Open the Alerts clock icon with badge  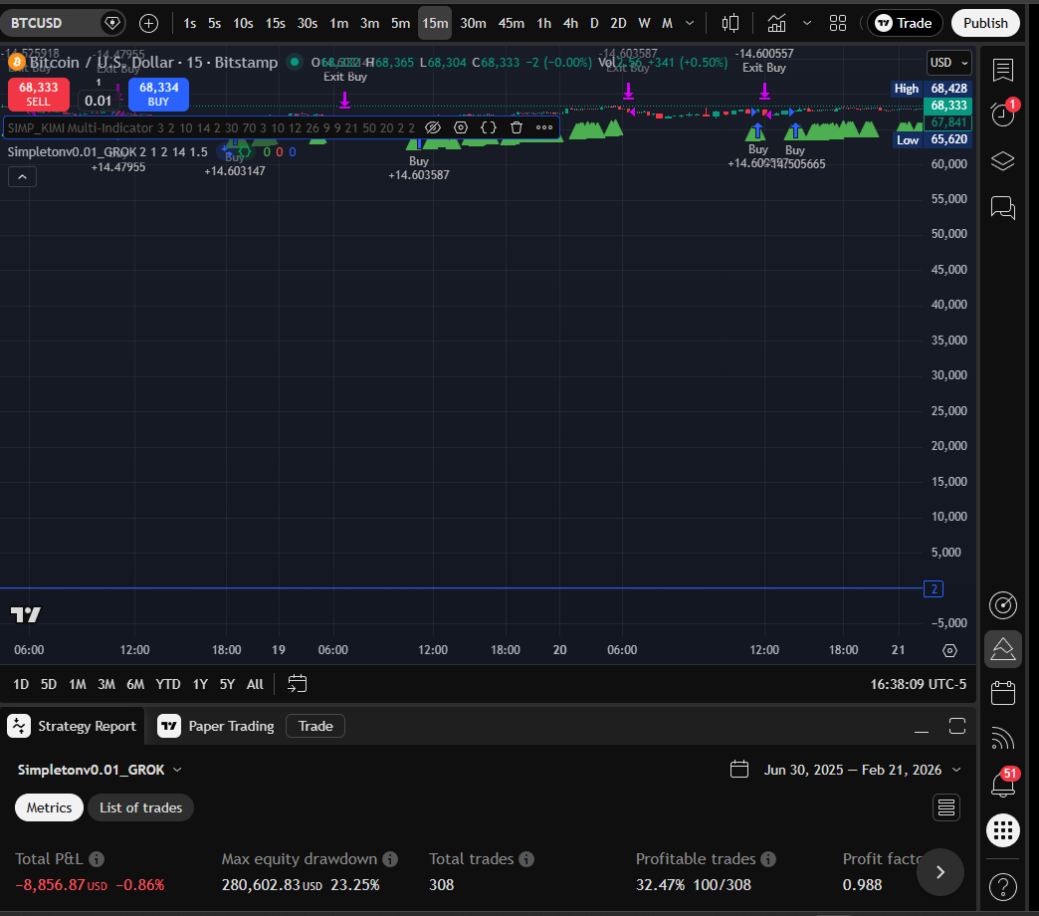pyautogui.click(x=1002, y=114)
